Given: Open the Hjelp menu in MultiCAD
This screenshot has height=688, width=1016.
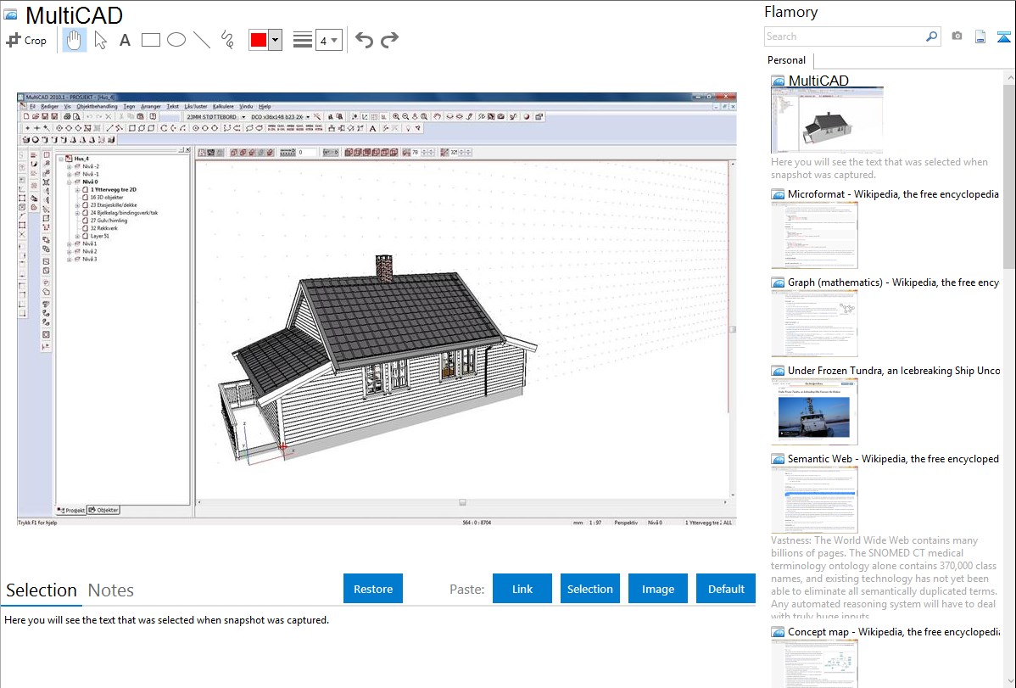Looking at the screenshot, I should coord(265,106).
